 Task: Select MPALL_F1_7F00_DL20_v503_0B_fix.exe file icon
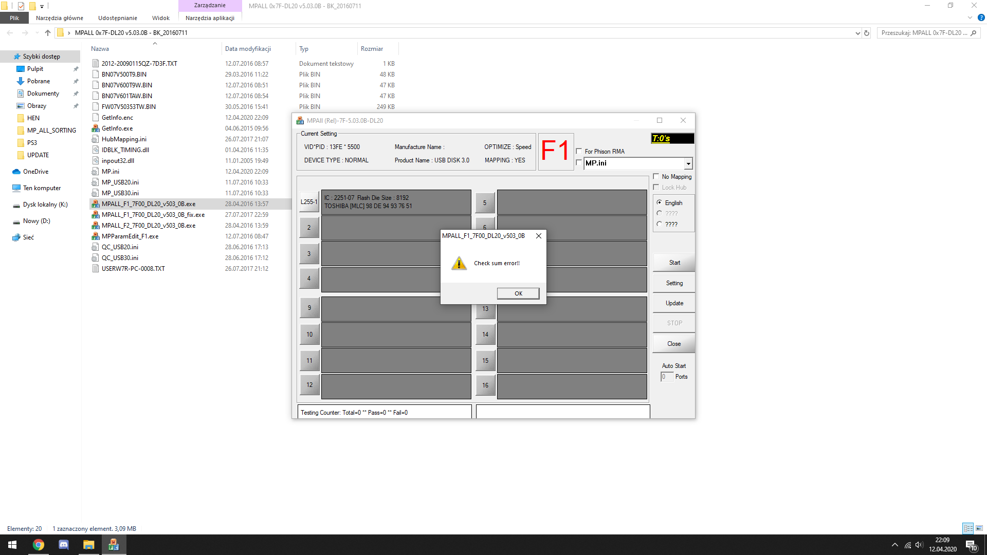coord(95,215)
